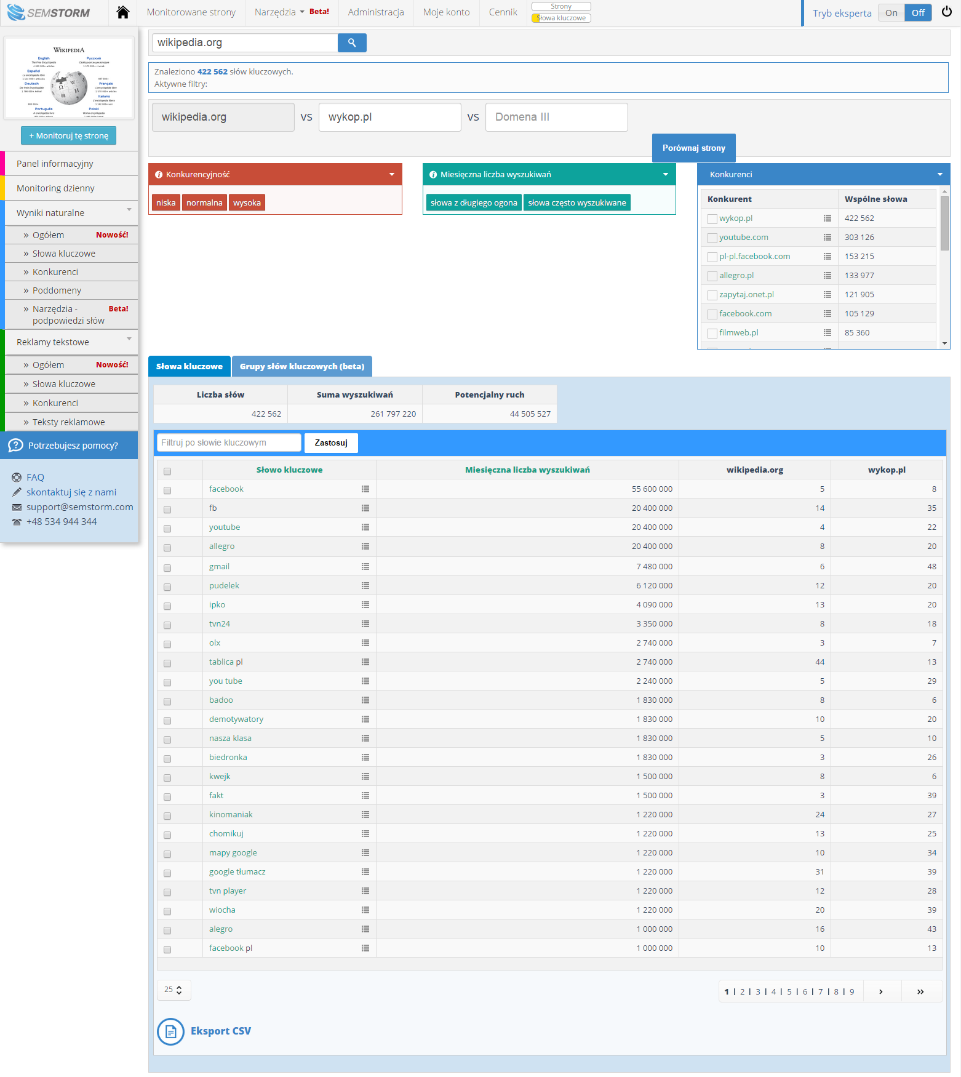Open list icon for keyword fb
The image size is (961, 1077).
point(365,508)
